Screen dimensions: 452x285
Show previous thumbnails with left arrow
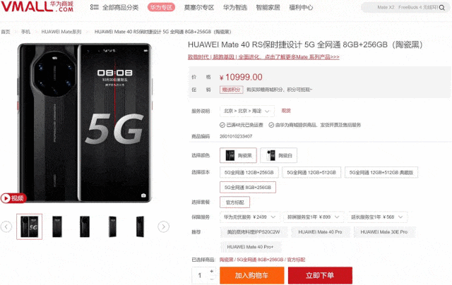(x=6, y=227)
